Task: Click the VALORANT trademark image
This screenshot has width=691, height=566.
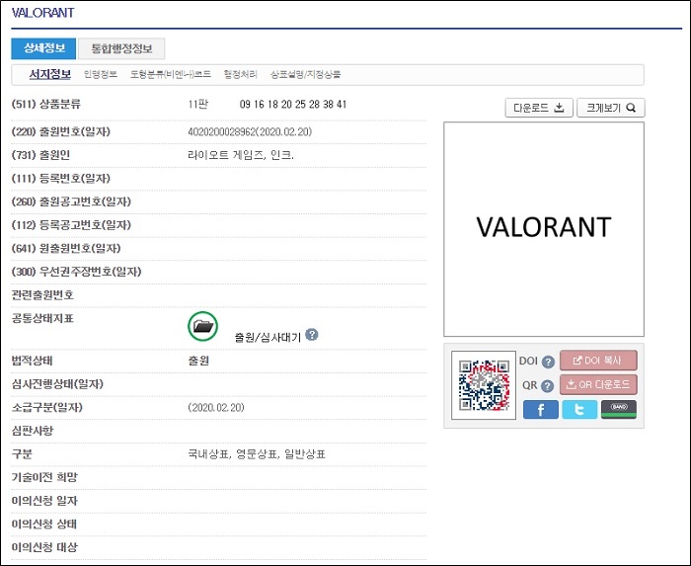Action: point(543,228)
